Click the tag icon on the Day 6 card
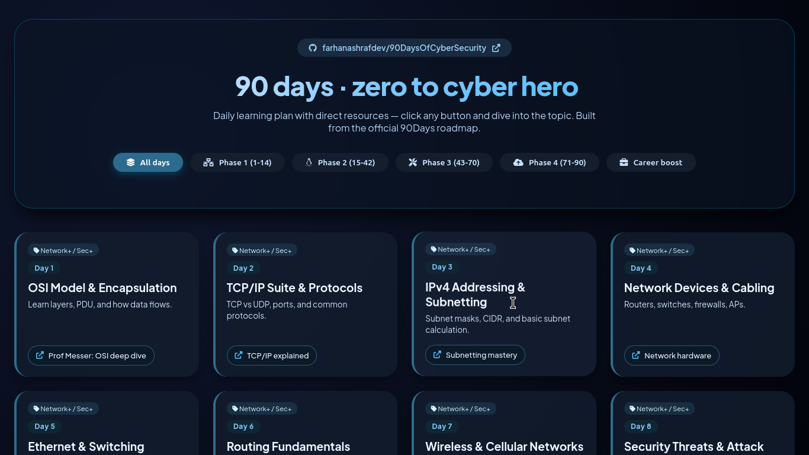Screen dimensions: 809x455 pyautogui.click(x=235, y=409)
